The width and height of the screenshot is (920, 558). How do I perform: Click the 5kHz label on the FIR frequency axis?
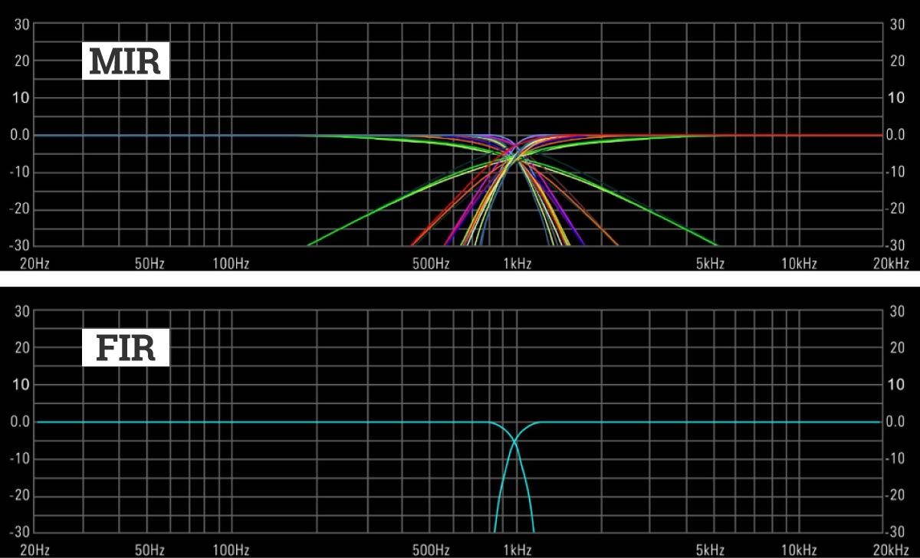pos(710,550)
